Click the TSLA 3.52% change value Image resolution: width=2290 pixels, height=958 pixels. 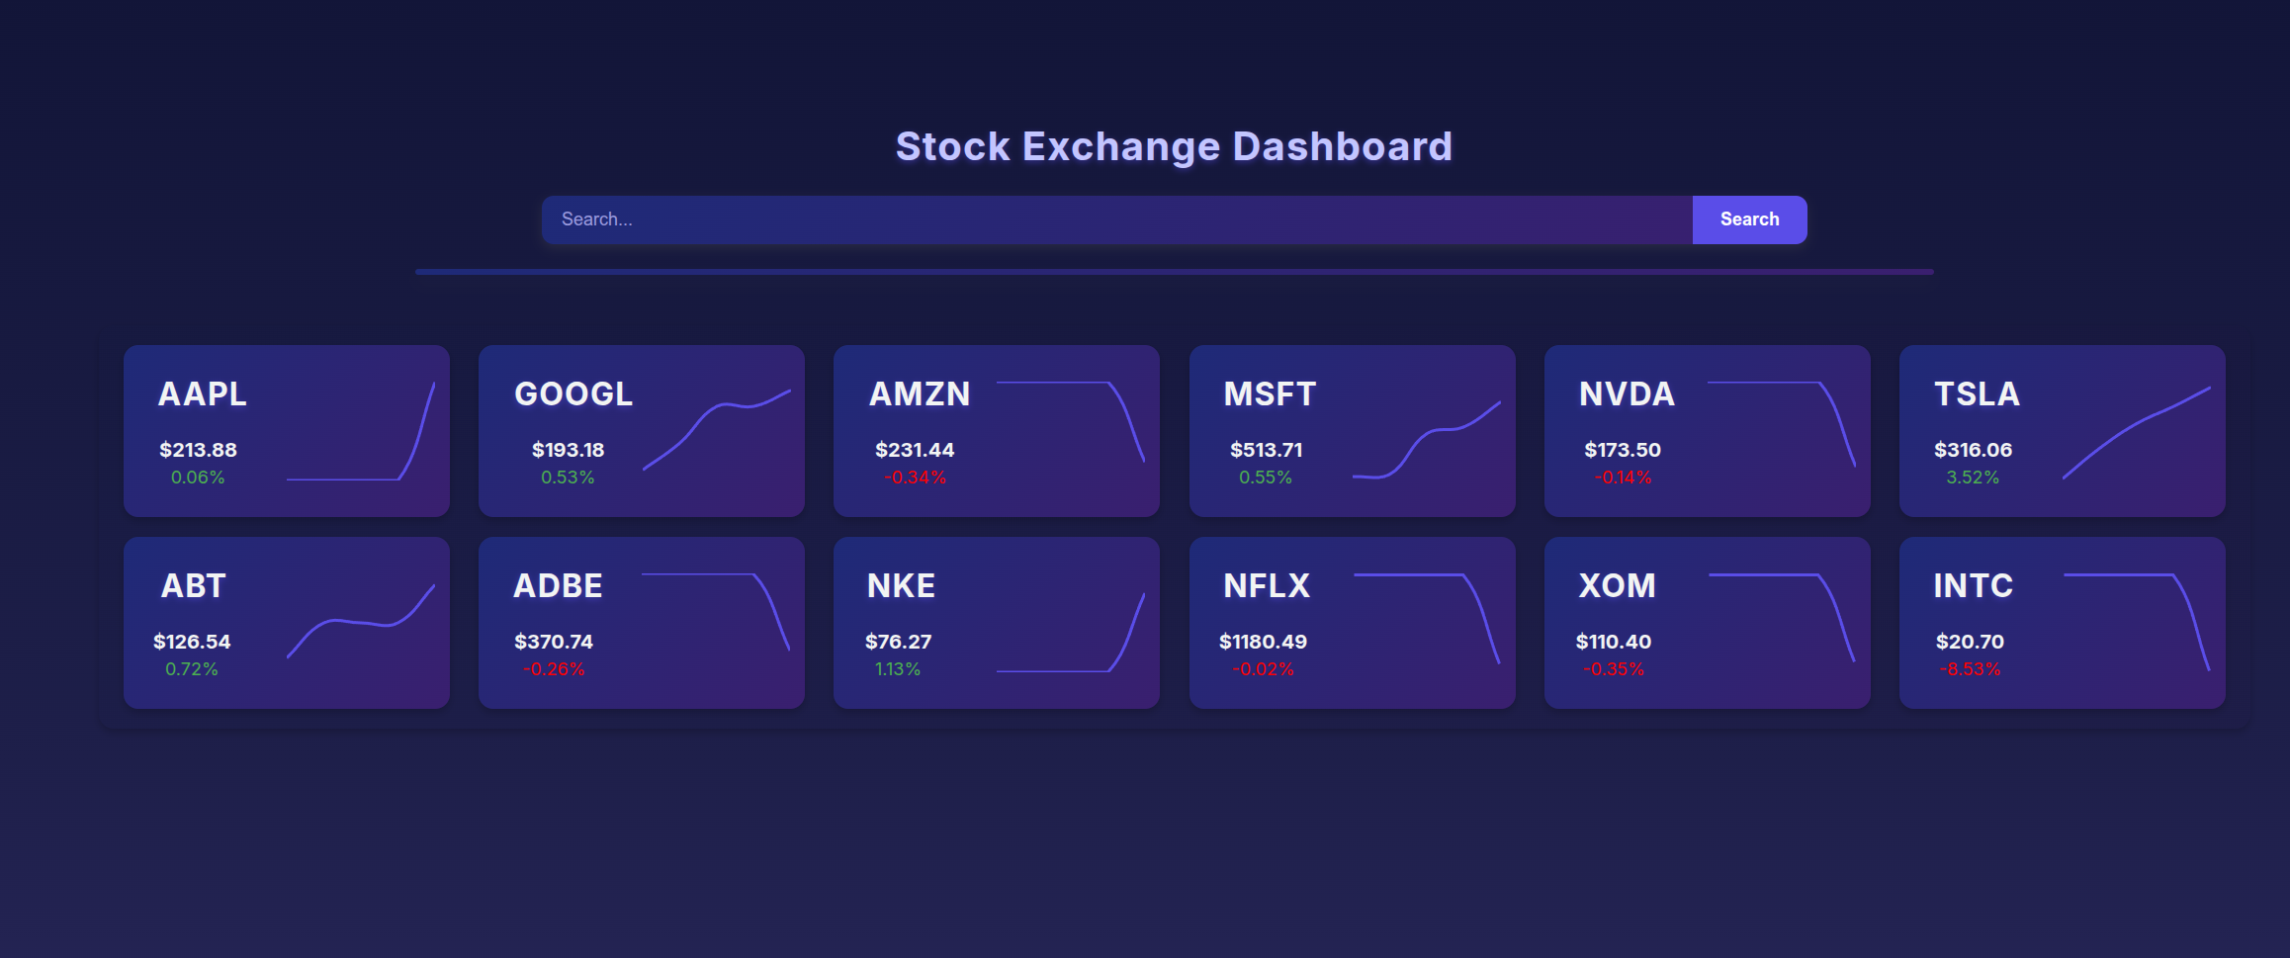[x=1973, y=478]
